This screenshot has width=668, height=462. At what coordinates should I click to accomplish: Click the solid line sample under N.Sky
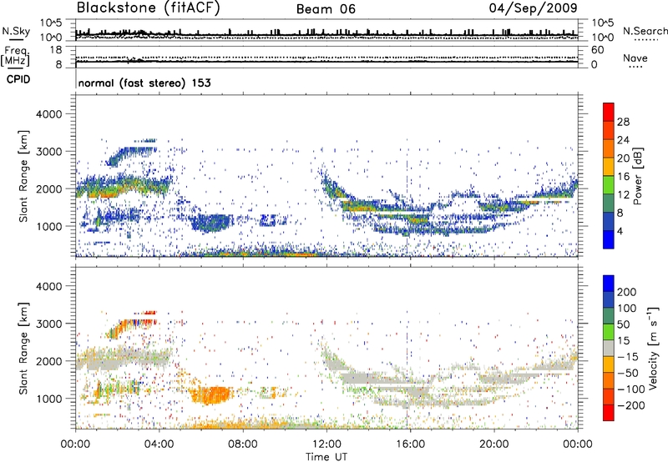coord(16,40)
